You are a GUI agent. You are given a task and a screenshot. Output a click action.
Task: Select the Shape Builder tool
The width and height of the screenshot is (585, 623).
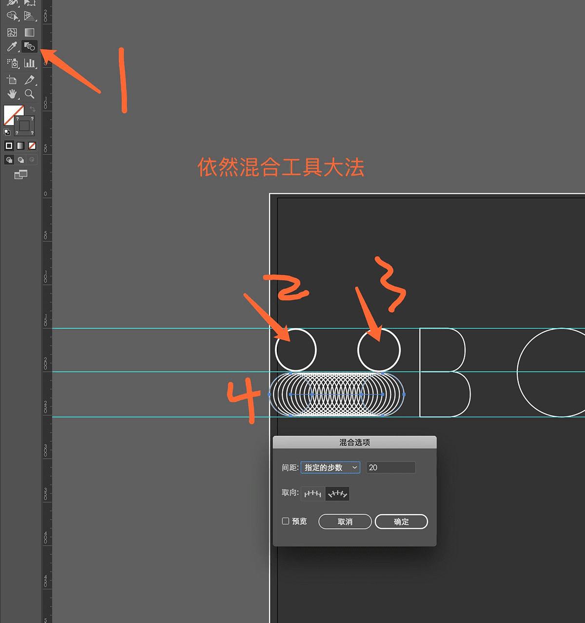[x=12, y=16]
